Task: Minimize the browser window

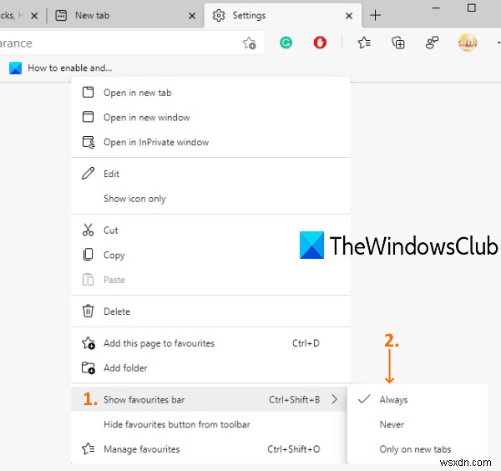Action: (436, 8)
